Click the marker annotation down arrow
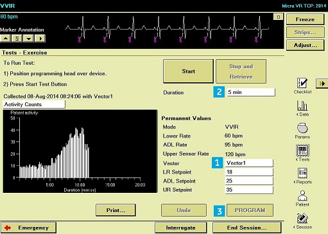The height and width of the screenshot is (234, 328). coord(28,39)
